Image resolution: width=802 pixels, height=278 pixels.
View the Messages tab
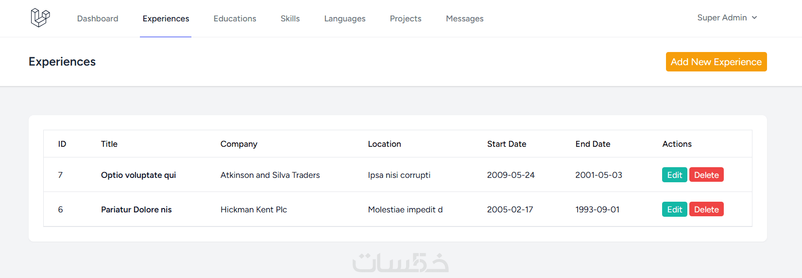[x=464, y=18]
